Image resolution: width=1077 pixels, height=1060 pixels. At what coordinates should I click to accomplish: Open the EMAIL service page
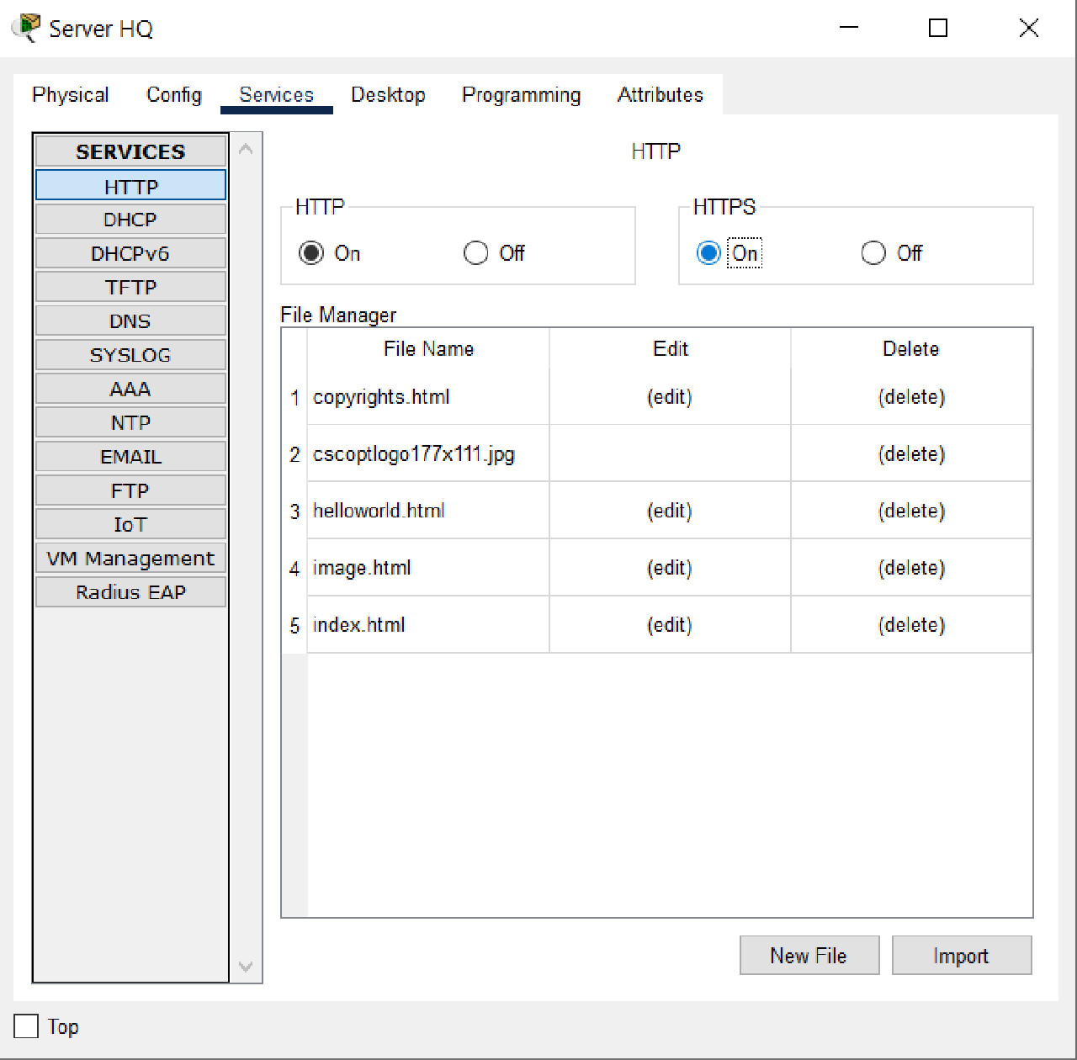pyautogui.click(x=130, y=456)
